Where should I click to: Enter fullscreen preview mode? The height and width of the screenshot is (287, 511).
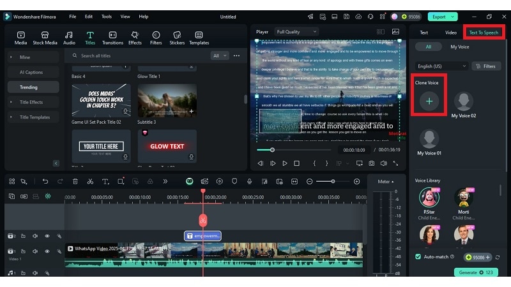pyautogui.click(x=395, y=163)
